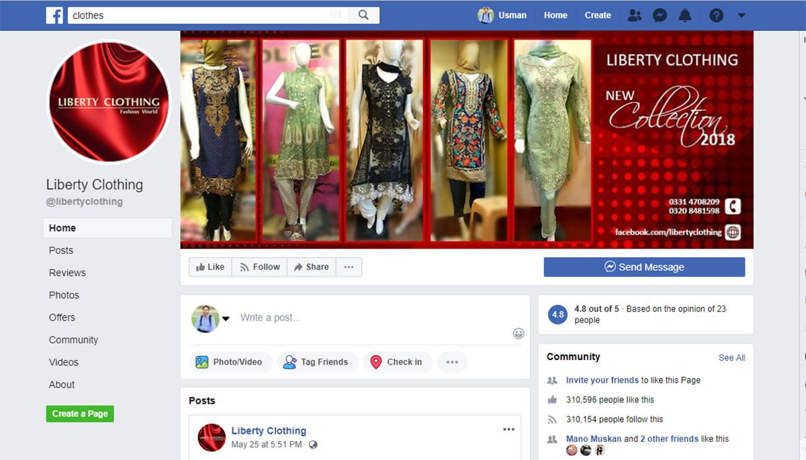Expand the account dropdown arrow
Screen dimensions: 806x460
[x=742, y=15]
